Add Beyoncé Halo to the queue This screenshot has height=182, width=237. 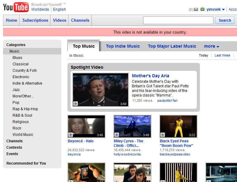click(71, 135)
